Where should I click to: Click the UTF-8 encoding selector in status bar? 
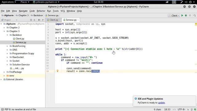(x=181, y=110)
